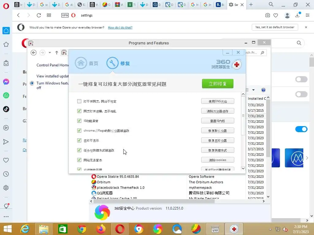Open the Opera sidebar star bookmarks icon

coord(6,44)
